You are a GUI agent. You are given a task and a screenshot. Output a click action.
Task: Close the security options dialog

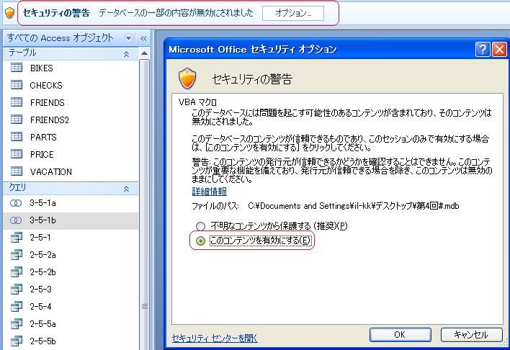coord(499,50)
